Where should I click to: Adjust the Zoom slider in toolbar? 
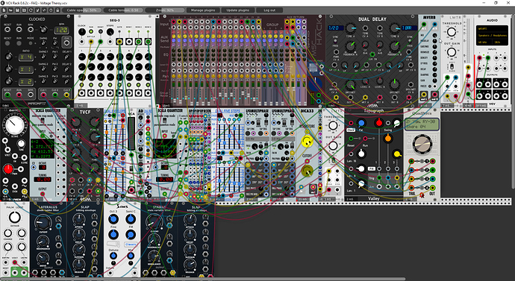coord(165,10)
